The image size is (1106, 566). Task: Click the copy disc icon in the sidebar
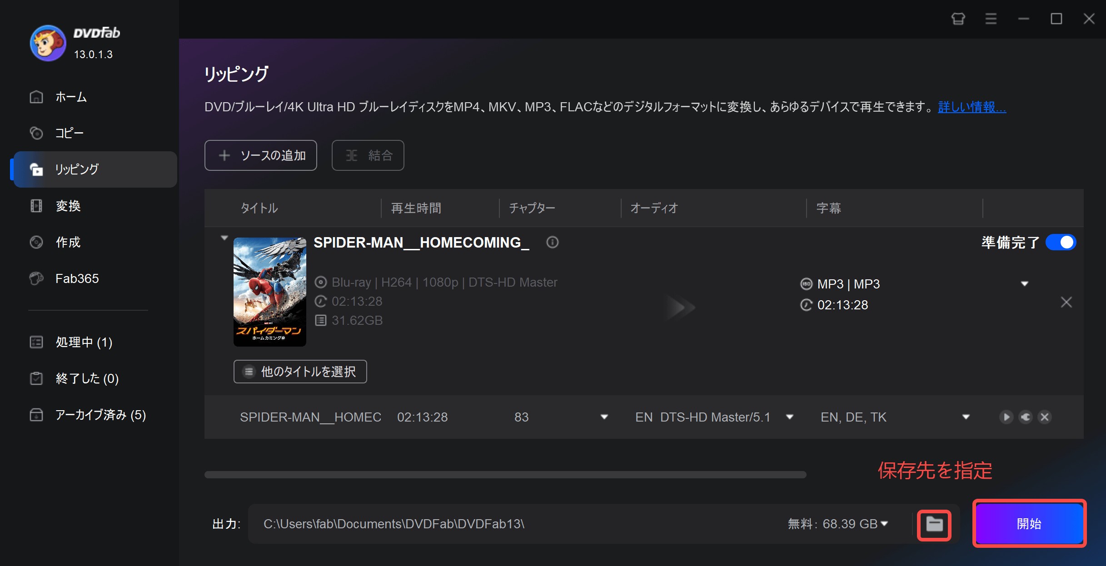(36, 133)
